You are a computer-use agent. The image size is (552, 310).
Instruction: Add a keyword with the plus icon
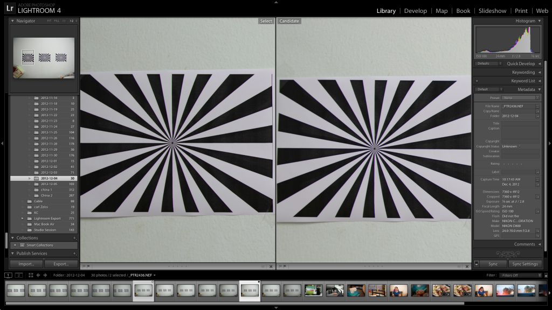click(x=477, y=81)
